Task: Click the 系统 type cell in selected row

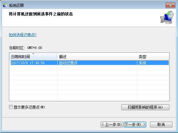Action: (142, 63)
